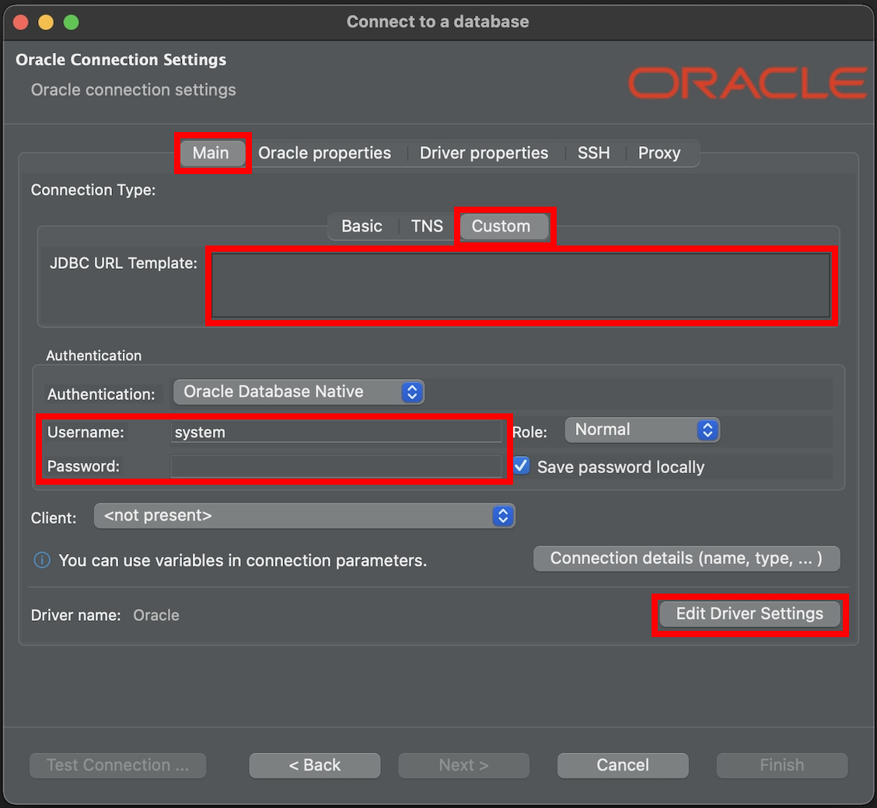This screenshot has width=877, height=808.
Task: Select the TNS connection type
Action: (427, 226)
